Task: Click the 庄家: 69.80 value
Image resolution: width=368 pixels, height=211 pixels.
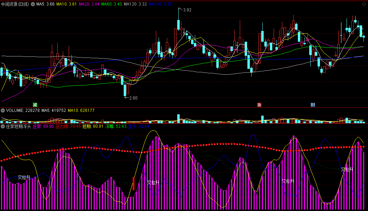Action: click(43, 126)
